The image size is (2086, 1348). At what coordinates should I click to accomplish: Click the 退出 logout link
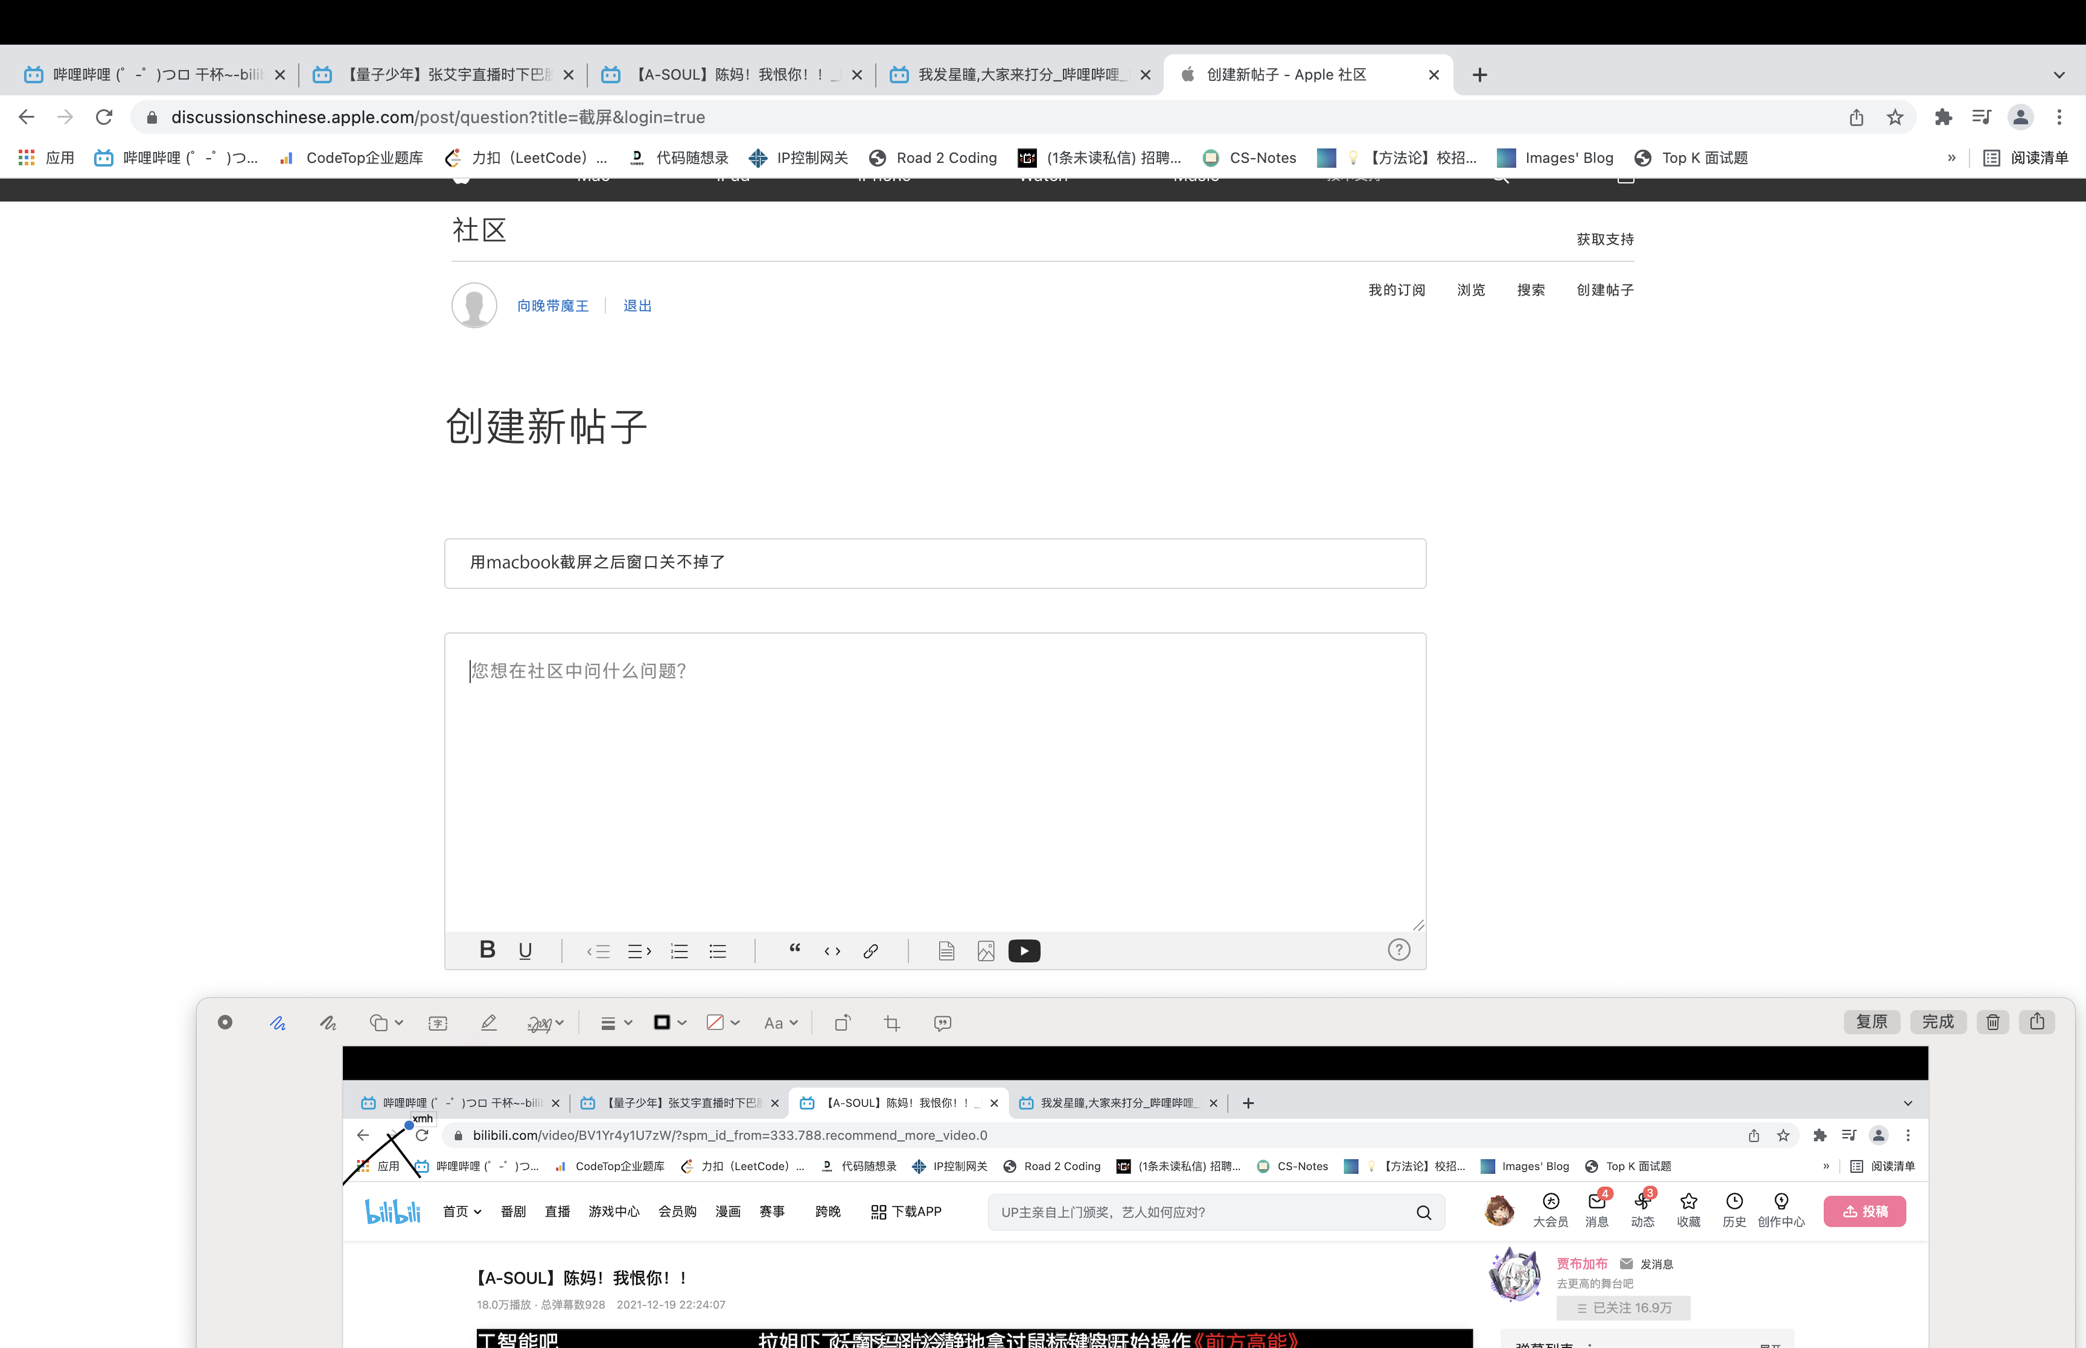(x=636, y=305)
